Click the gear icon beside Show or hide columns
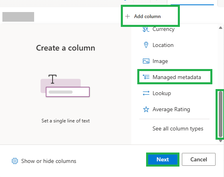224x177 pixels. click(x=15, y=161)
